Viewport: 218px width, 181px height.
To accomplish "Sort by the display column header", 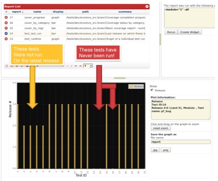I will point(58,12).
